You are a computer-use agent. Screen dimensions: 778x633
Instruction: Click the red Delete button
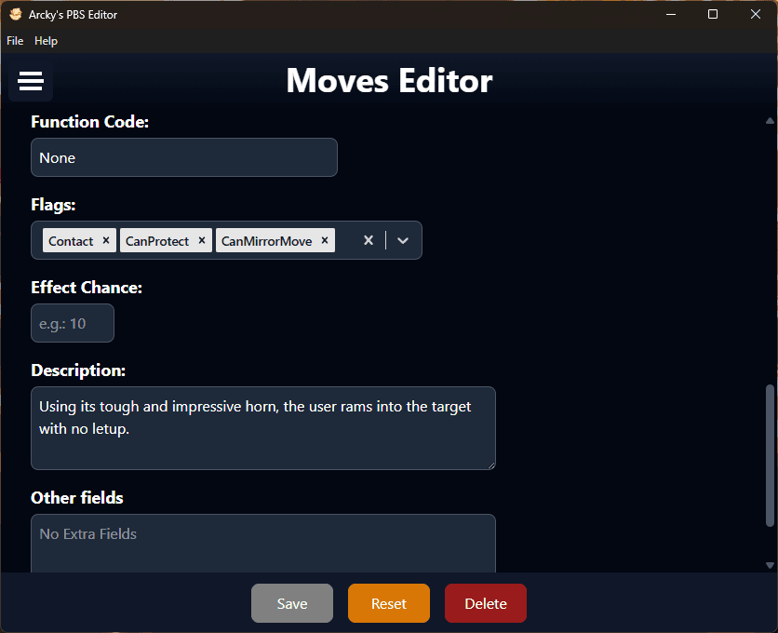[485, 603]
